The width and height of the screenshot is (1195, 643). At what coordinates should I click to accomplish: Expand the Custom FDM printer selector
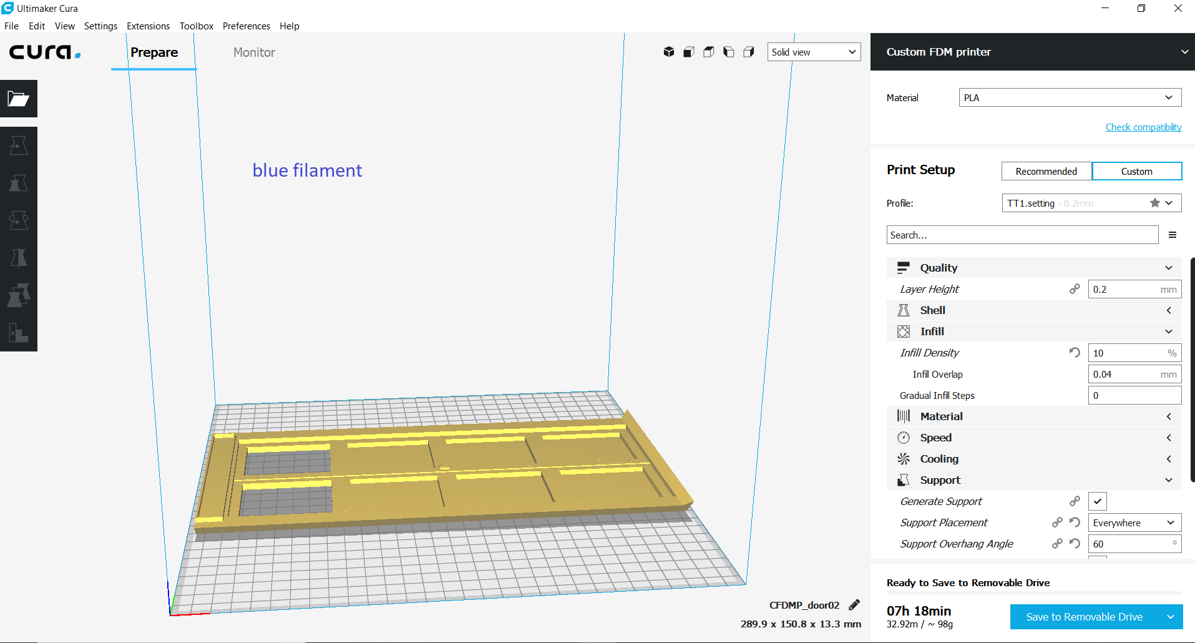(1033, 52)
